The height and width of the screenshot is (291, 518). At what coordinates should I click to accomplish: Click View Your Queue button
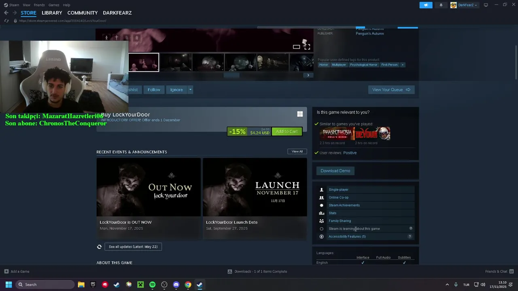[391, 90]
